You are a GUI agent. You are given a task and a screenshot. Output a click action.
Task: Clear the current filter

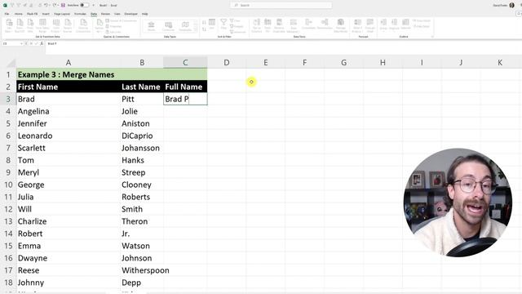click(x=236, y=20)
